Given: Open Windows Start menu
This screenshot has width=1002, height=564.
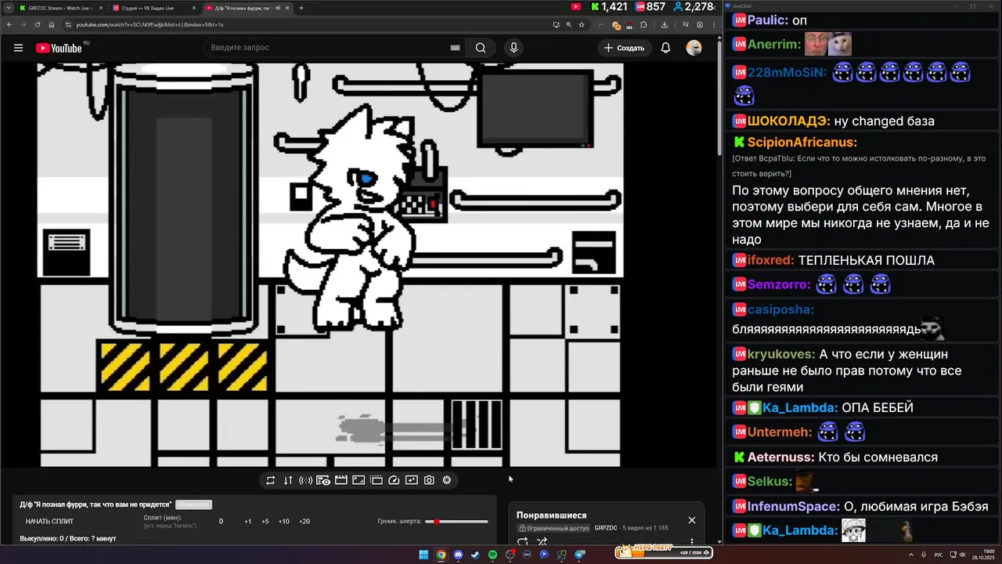Looking at the screenshot, I should pos(424,555).
